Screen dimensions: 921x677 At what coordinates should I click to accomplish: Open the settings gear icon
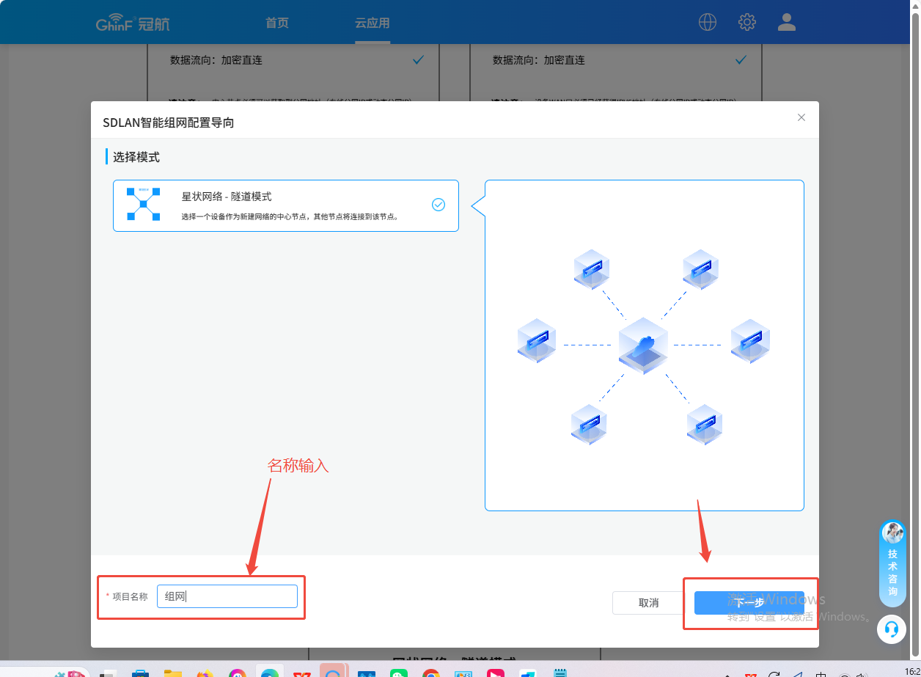746,22
